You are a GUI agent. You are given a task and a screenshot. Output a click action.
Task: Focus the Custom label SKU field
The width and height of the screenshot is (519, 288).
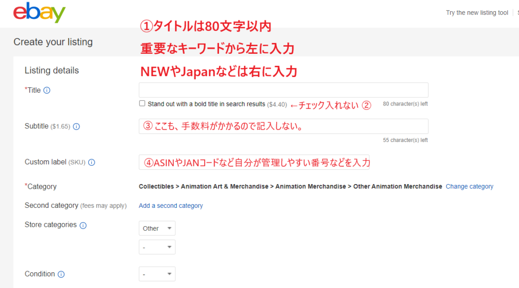[x=254, y=162]
